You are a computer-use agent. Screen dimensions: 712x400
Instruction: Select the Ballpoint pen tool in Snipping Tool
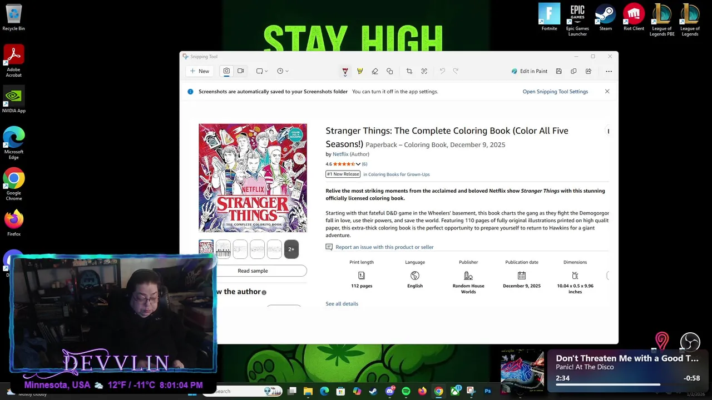[345, 71]
